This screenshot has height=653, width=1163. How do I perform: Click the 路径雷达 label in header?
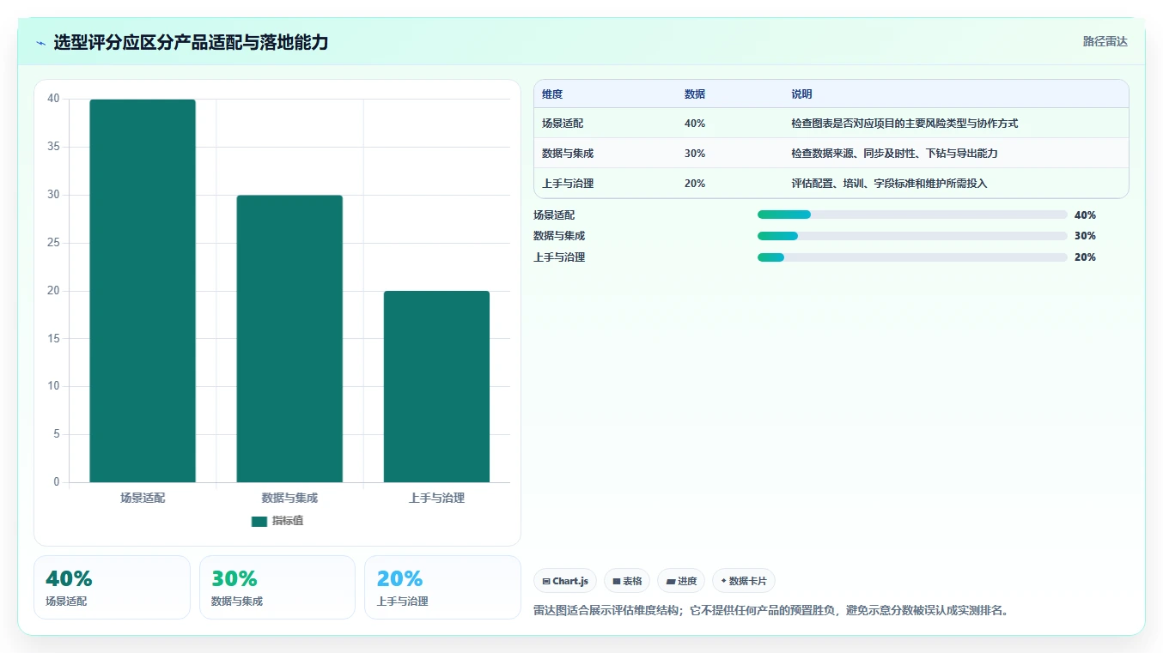pos(1105,41)
